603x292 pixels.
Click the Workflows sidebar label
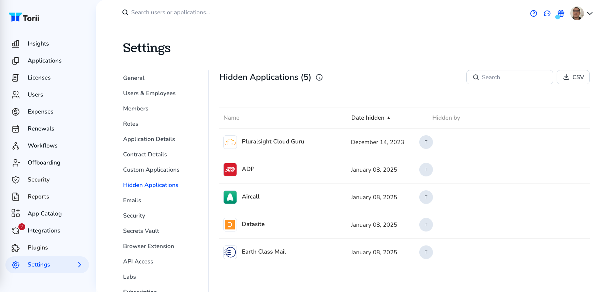43,145
